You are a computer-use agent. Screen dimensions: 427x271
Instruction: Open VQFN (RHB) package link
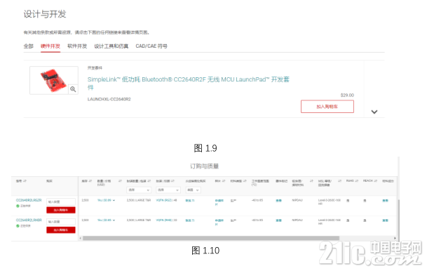click(x=164, y=220)
